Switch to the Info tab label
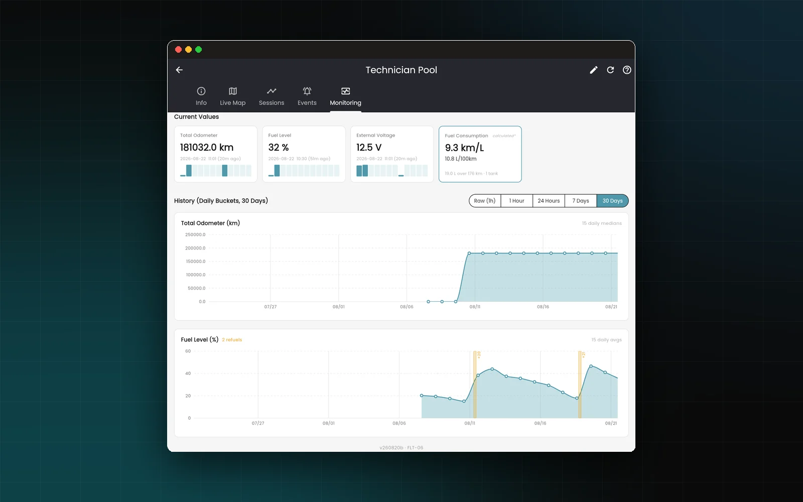The height and width of the screenshot is (502, 803). coord(201,103)
